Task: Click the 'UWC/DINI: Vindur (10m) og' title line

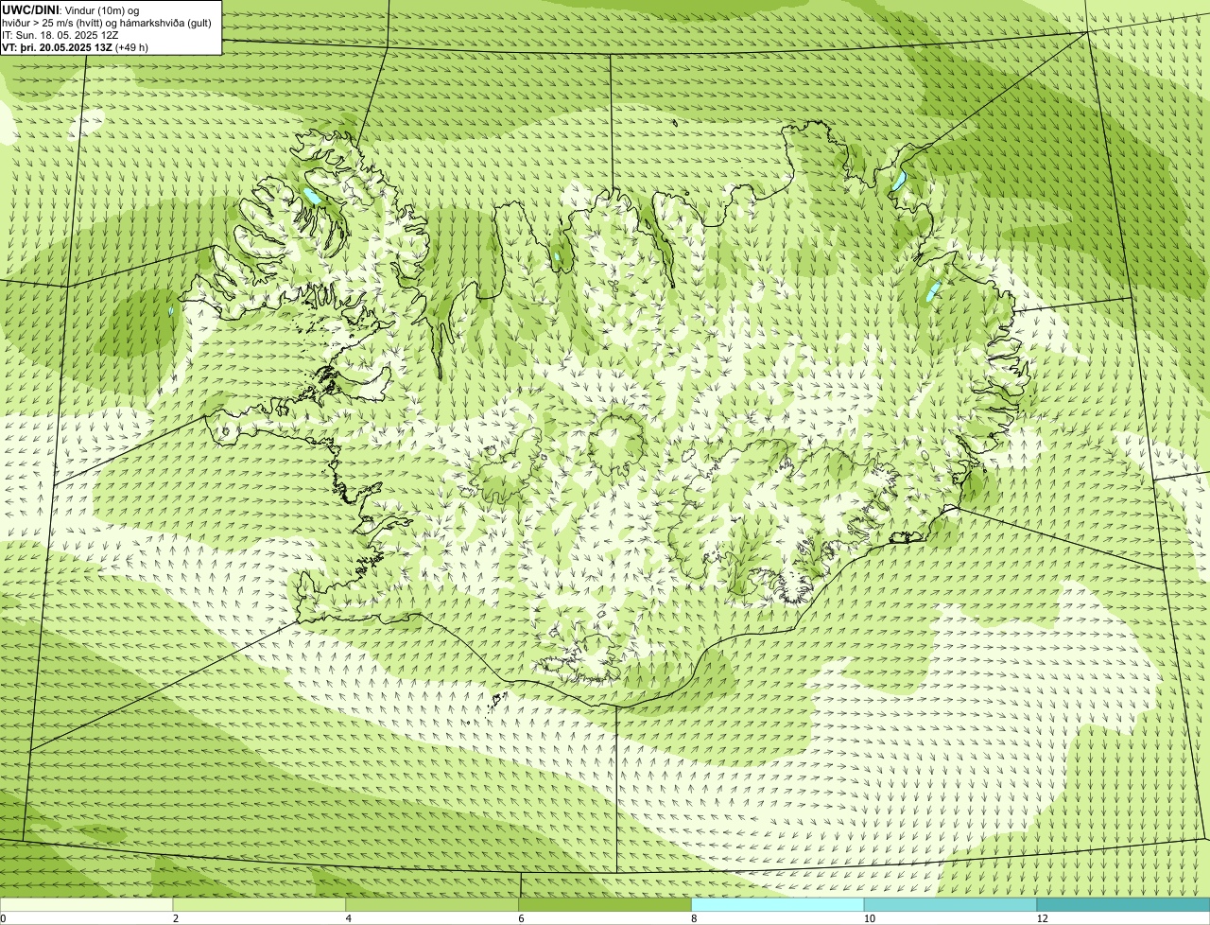Action: click(x=71, y=9)
